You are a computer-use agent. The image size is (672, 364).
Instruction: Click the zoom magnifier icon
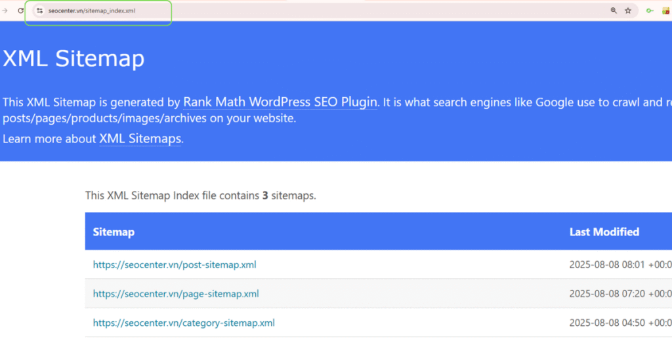[614, 10]
